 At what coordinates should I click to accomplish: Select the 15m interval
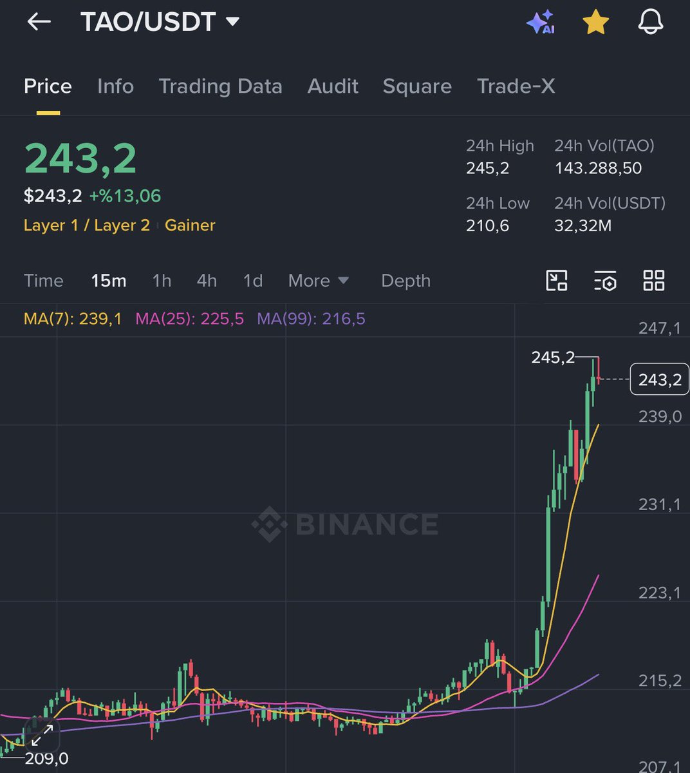pos(108,281)
